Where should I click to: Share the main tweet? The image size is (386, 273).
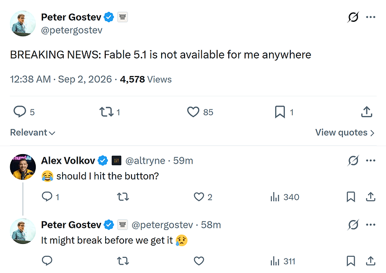[x=366, y=112]
